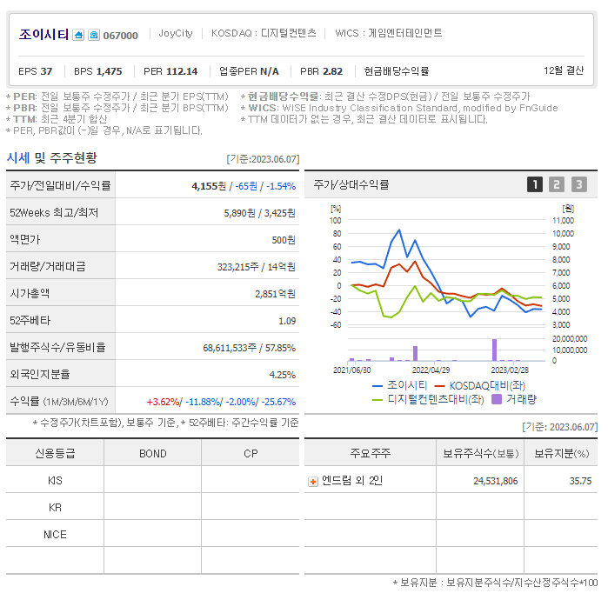608x600 pixels.
Task: Click the 2023/02/28 date on chart axis
Action: (x=510, y=370)
